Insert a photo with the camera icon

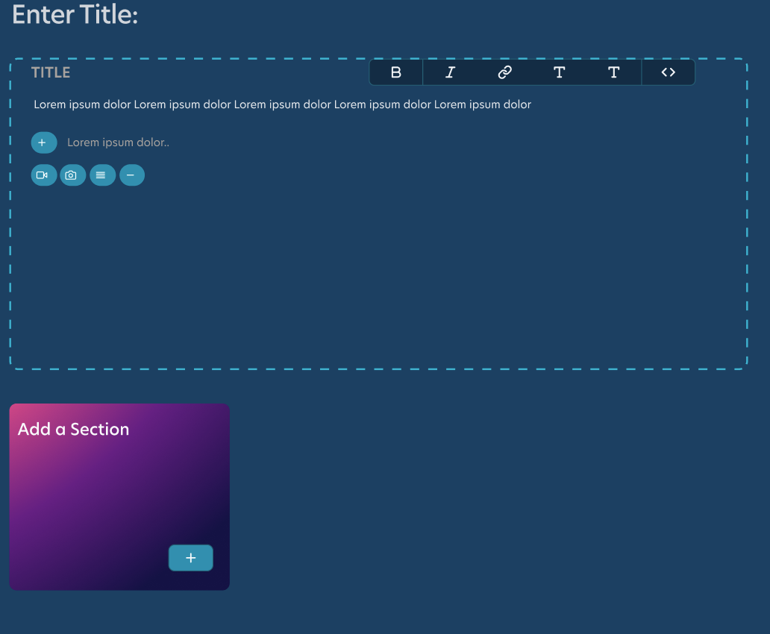point(72,175)
